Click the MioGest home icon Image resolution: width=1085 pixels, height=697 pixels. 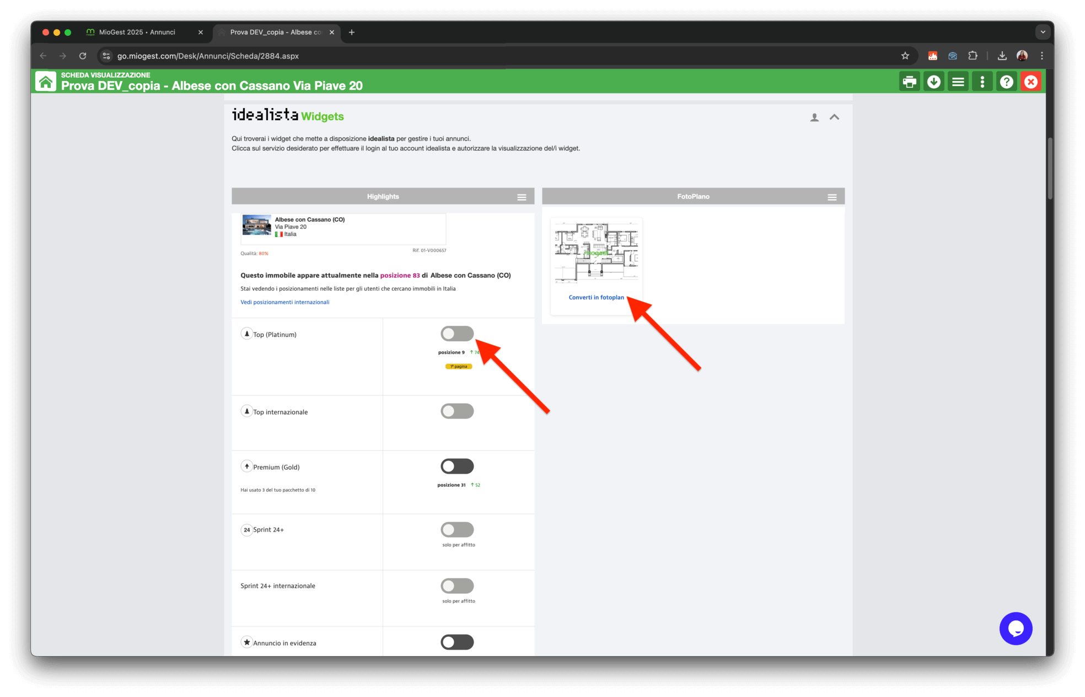pos(46,82)
